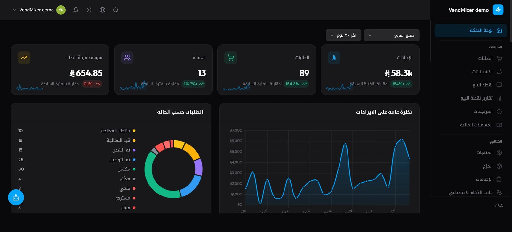The image size is (512, 232).
Task: Click the bar chart icon beside تقارير نقطة البيع
Action: pos(499,98)
